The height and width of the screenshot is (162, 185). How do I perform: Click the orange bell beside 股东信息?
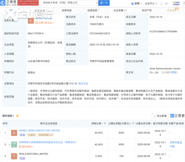tap(17, 116)
